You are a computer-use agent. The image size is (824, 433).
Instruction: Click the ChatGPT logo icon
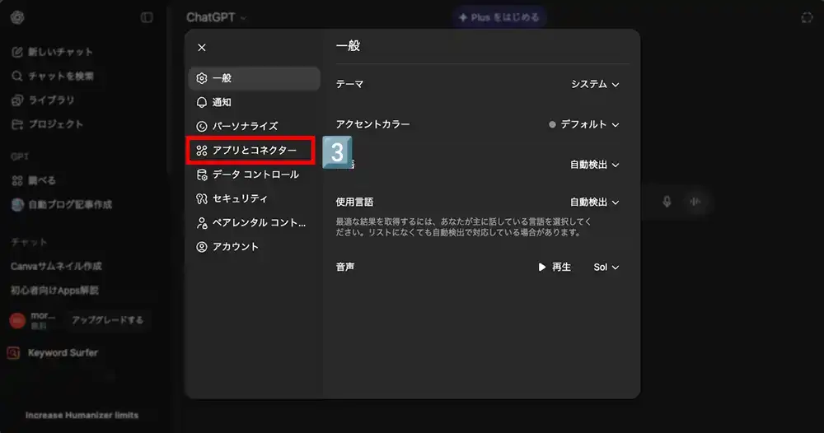tap(18, 17)
